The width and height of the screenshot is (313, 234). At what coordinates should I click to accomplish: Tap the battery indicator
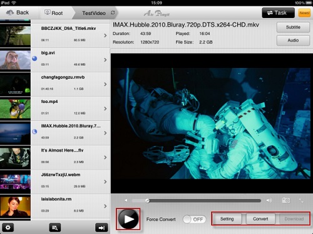coord(309,2)
